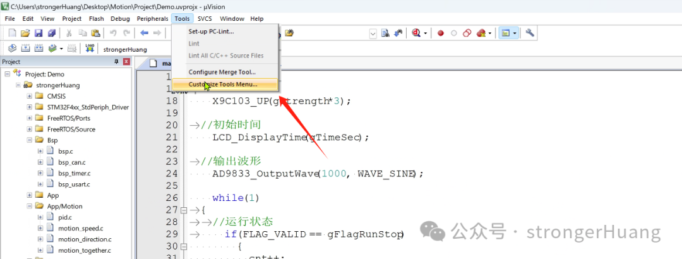The image size is (682, 259).
Task: Select motion_speed.c in project tree
Action: 80,228
